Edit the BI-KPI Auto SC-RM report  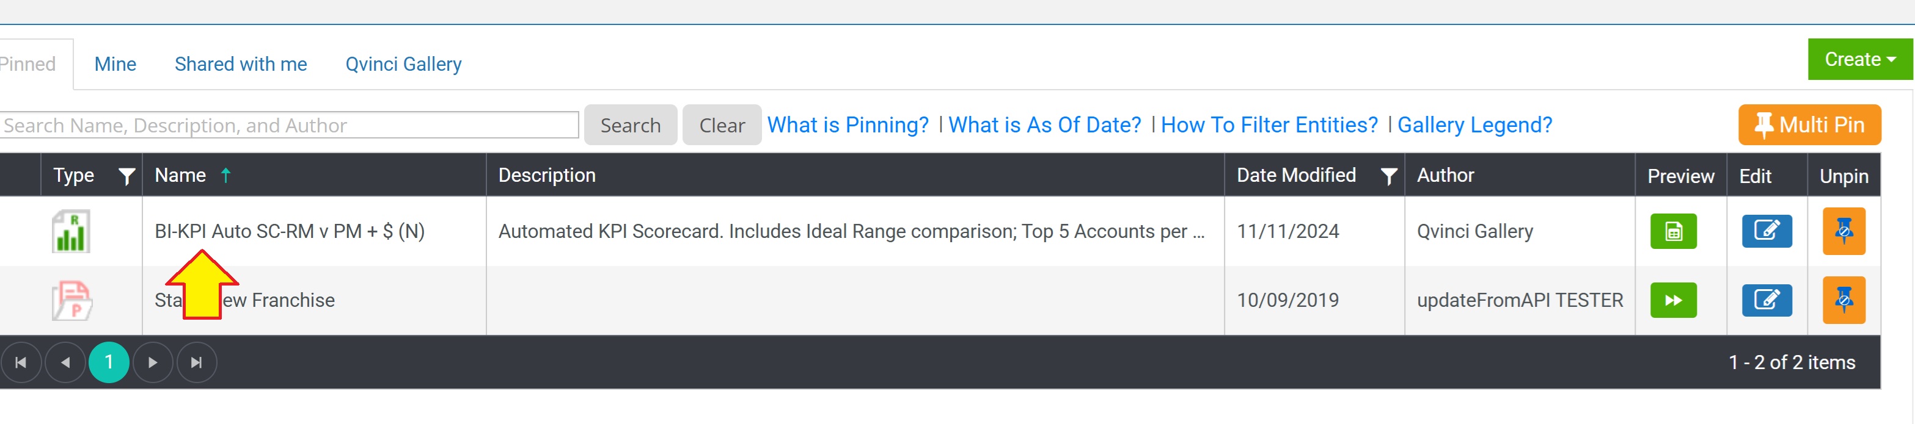(1767, 231)
